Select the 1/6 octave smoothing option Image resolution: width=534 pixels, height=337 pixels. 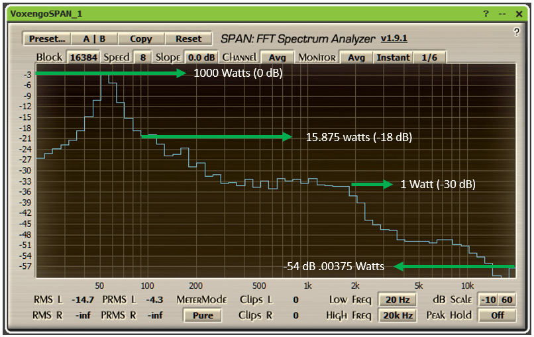click(429, 58)
